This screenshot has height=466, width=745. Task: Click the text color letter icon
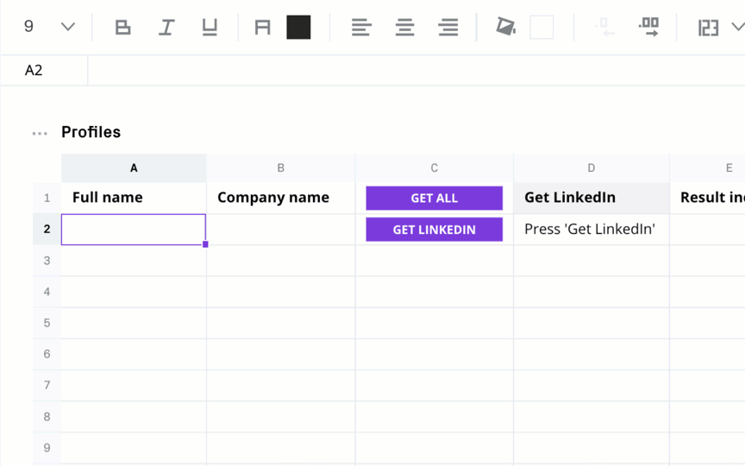pyautogui.click(x=262, y=27)
